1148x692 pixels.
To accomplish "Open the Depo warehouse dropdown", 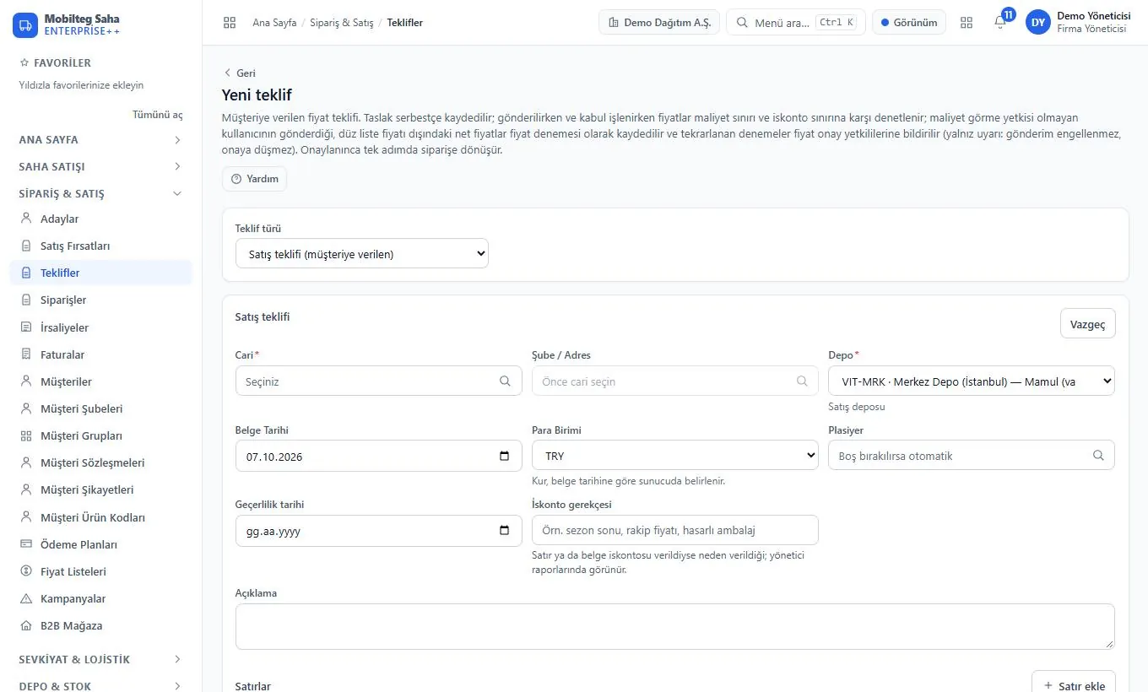I will pyautogui.click(x=972, y=381).
